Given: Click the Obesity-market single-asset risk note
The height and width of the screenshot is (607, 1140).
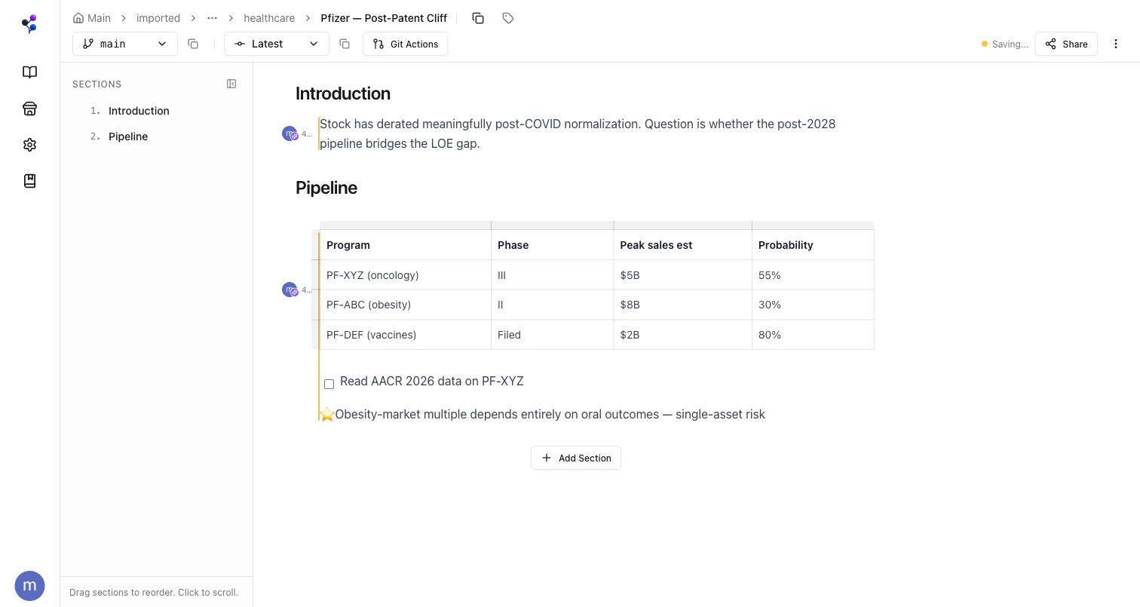Looking at the screenshot, I should (550, 414).
